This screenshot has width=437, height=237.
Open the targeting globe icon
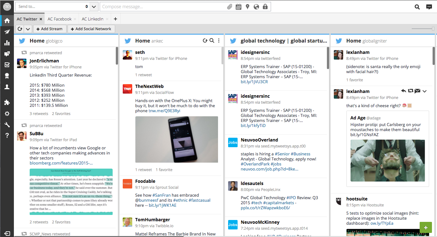click(256, 7)
